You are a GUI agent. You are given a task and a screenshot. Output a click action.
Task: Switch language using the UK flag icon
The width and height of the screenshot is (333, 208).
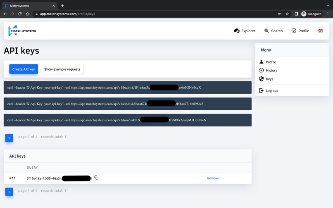320,31
